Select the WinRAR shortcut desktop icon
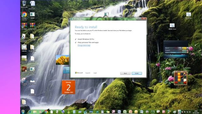The image size is (202, 114). coord(24,26)
